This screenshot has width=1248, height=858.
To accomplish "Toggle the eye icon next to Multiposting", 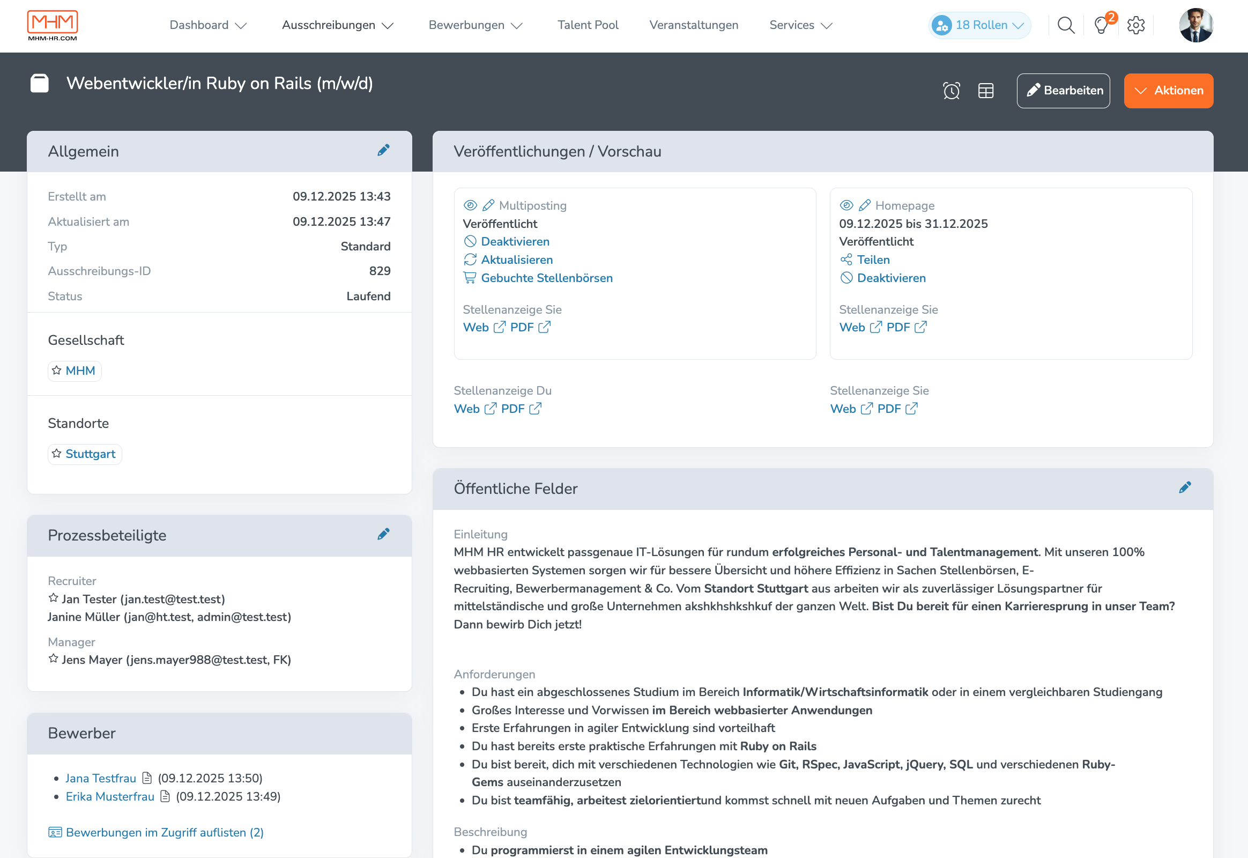I will pyautogui.click(x=470, y=205).
